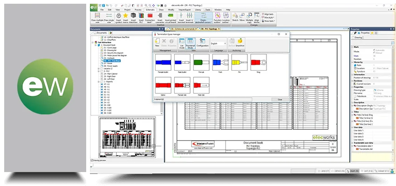
Task: Collapse the Fair Attraction tree node
Action: coord(93,42)
